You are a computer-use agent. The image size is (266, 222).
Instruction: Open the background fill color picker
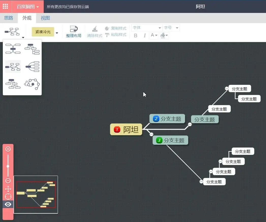tap(164, 35)
